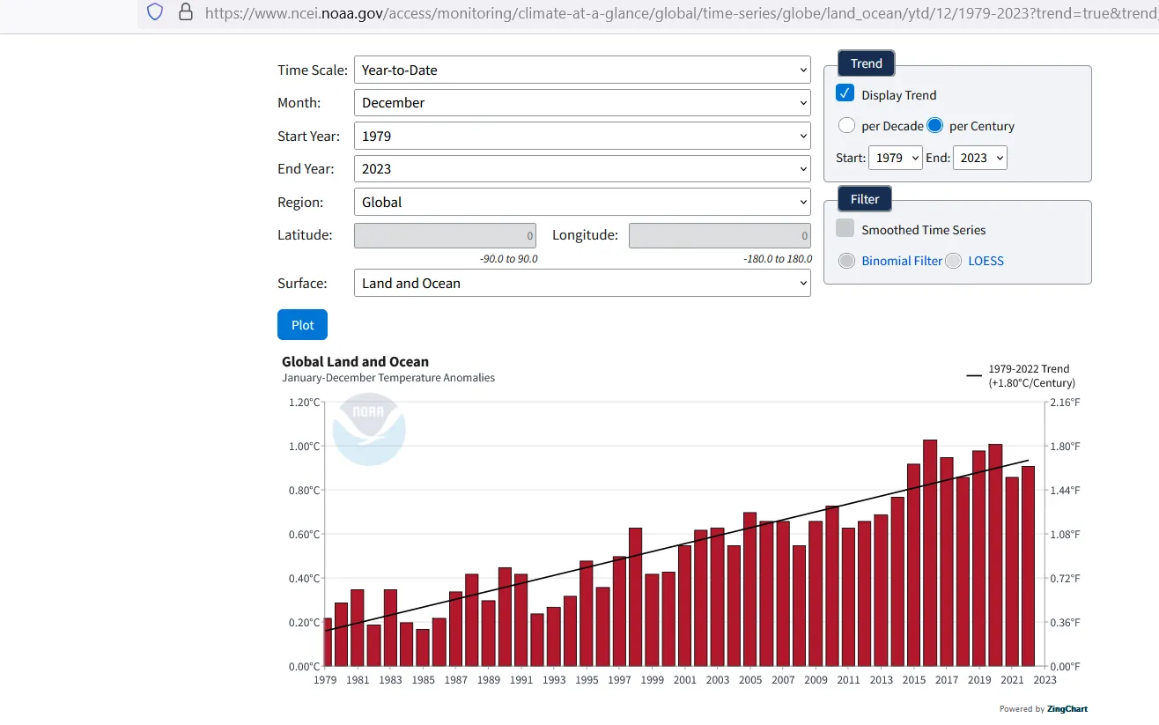Uncheck the Display Trend checkbox

pos(845,93)
